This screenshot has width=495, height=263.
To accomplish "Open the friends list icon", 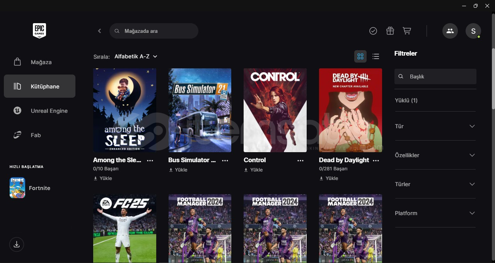I will coord(450,31).
